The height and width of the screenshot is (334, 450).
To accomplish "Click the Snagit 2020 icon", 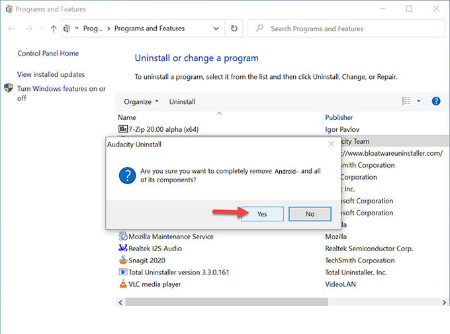I will [x=123, y=260].
